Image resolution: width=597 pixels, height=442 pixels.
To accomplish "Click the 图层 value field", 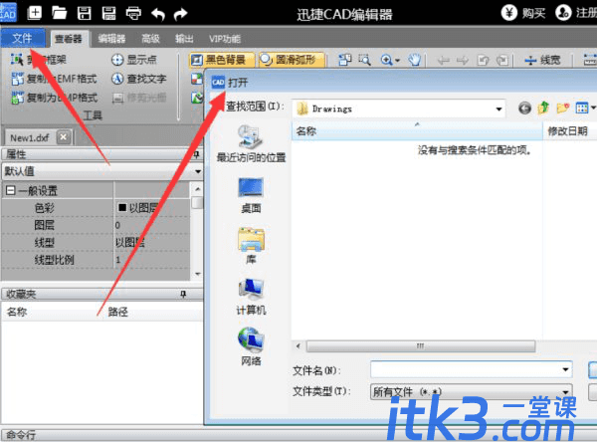I will click(152, 225).
